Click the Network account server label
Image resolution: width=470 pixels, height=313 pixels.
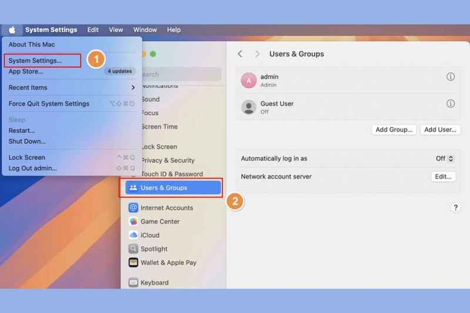click(x=276, y=176)
